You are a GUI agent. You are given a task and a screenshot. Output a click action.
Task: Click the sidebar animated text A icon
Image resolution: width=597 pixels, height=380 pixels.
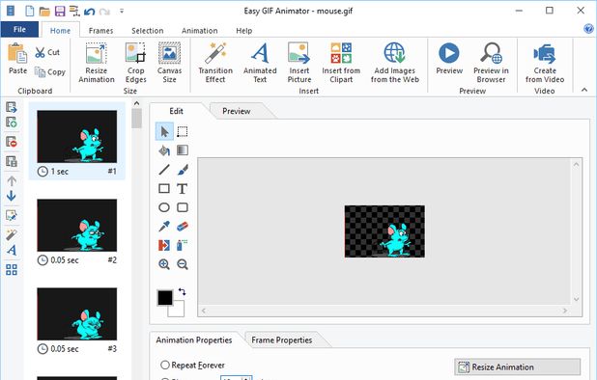(x=12, y=250)
